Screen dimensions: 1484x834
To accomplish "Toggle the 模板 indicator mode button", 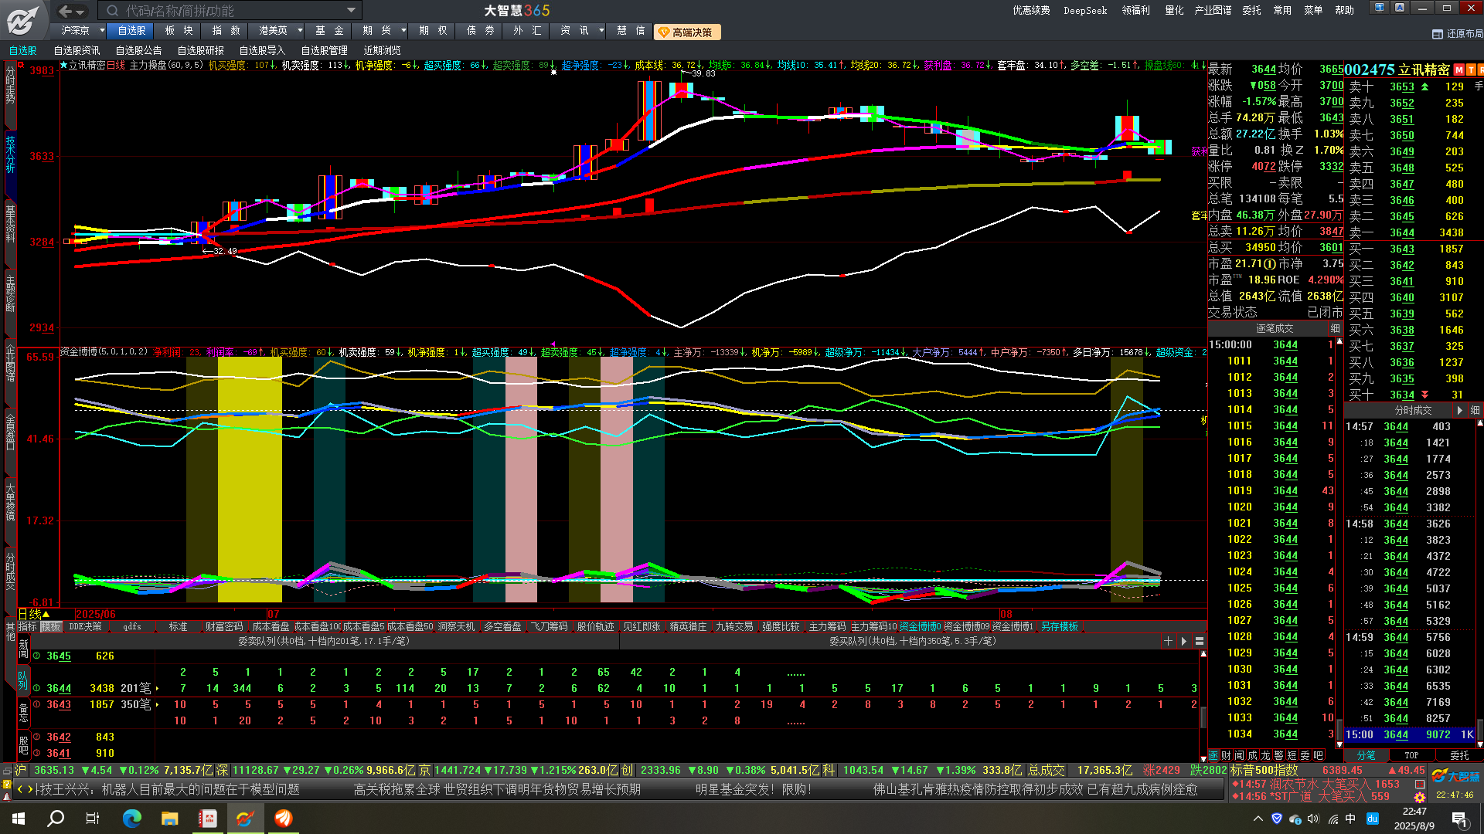I will point(50,627).
